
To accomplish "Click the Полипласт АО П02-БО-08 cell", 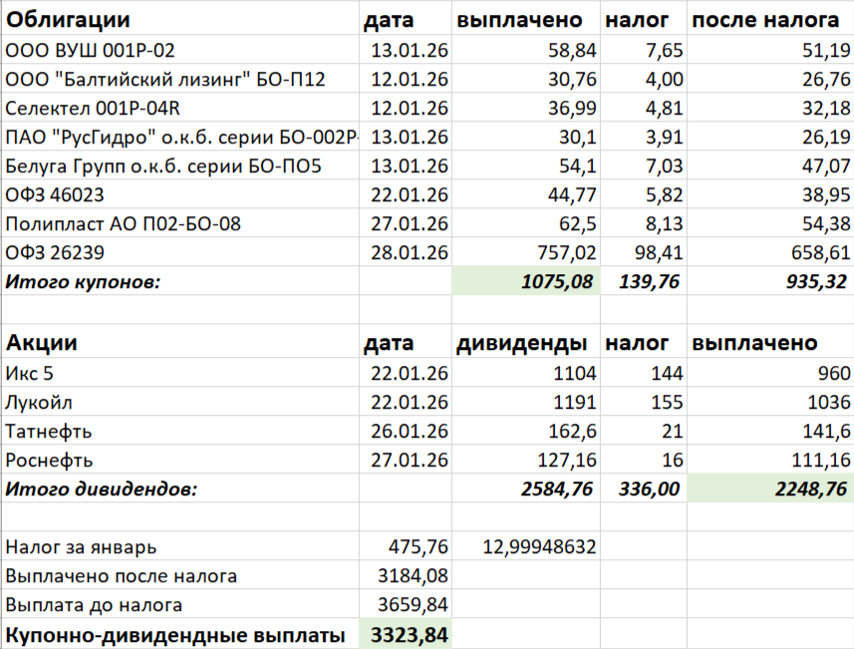I will pos(180,223).
